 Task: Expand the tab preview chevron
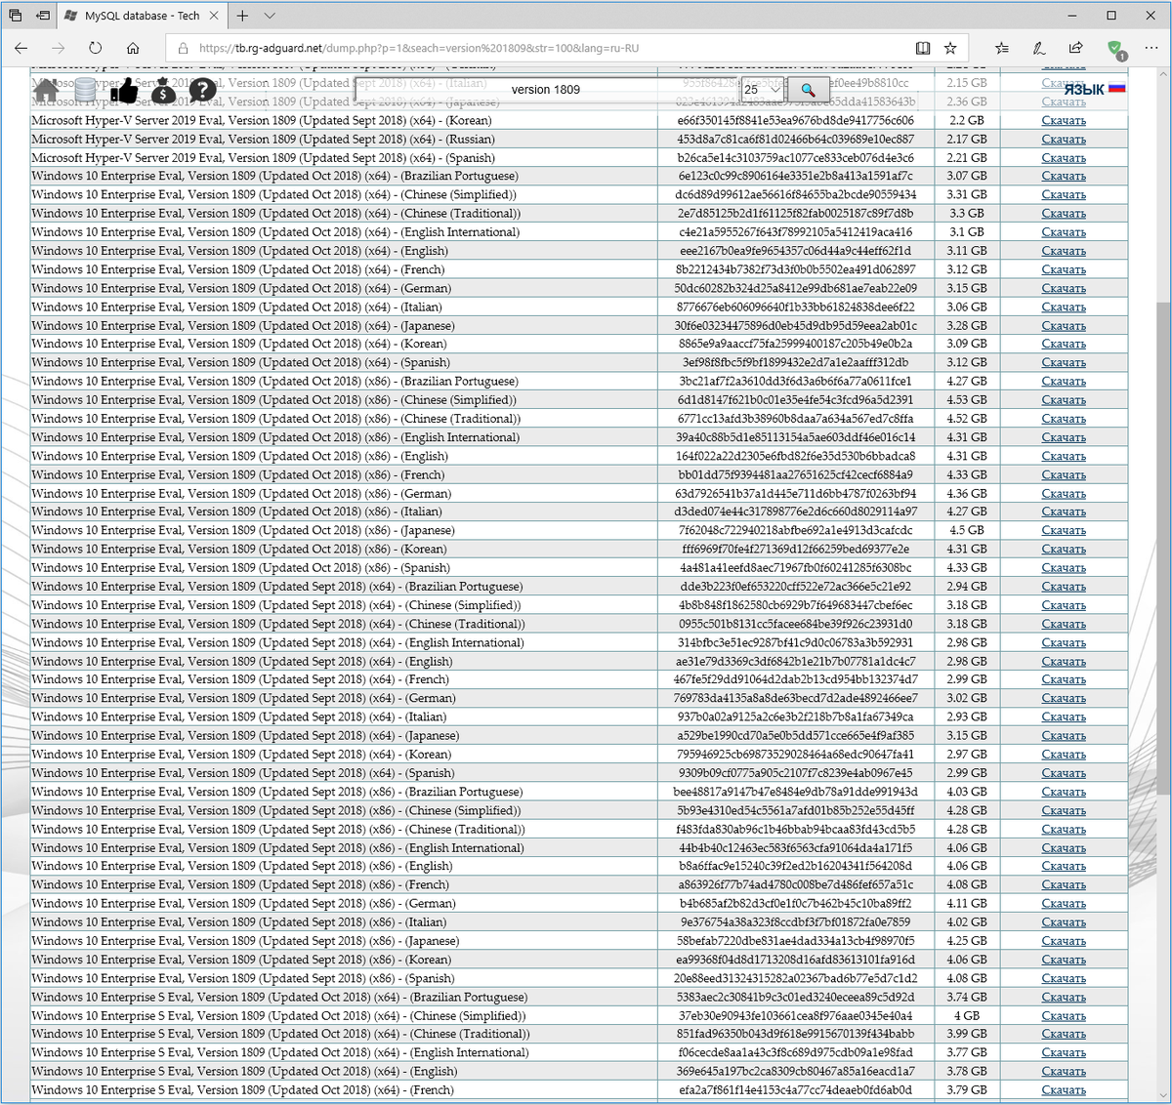point(270,16)
